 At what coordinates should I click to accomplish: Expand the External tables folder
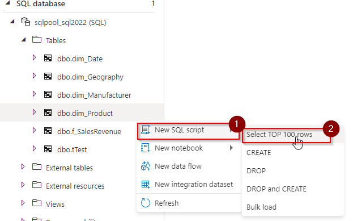point(23,167)
